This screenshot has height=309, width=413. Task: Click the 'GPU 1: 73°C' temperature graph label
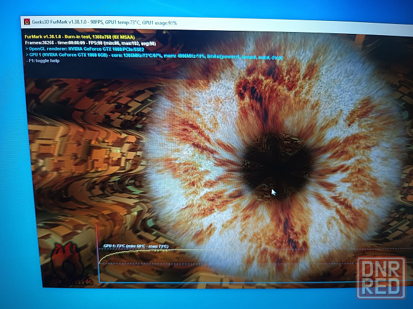136,246
